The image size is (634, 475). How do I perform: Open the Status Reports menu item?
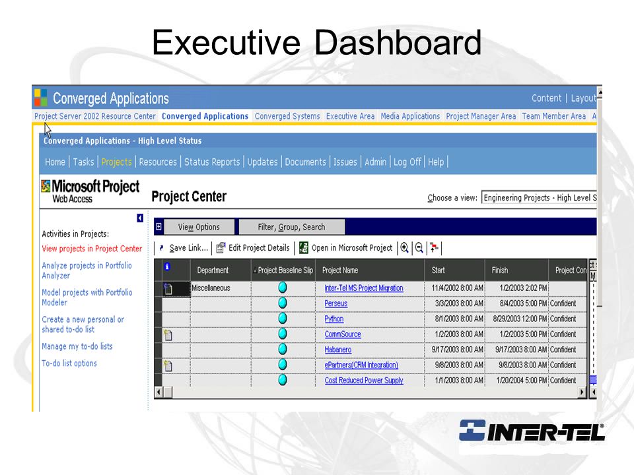point(212,162)
